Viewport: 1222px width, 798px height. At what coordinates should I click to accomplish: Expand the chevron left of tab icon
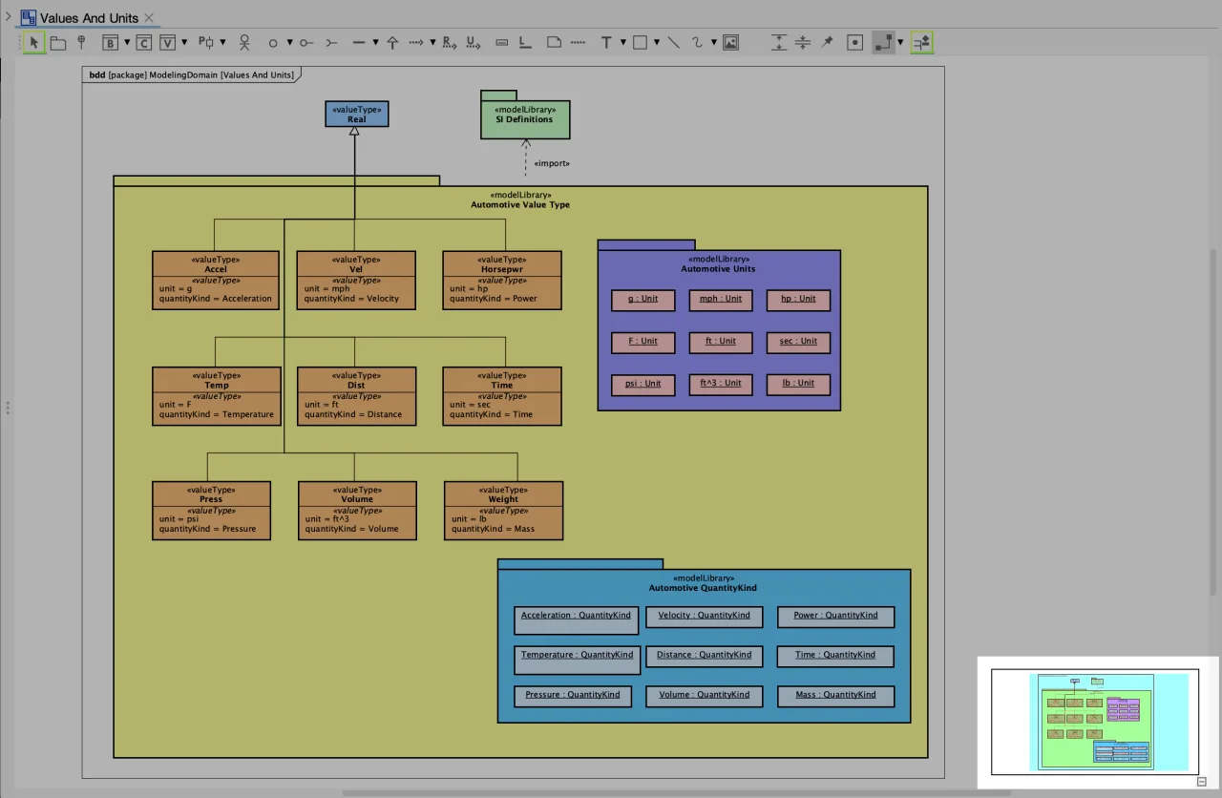9,17
